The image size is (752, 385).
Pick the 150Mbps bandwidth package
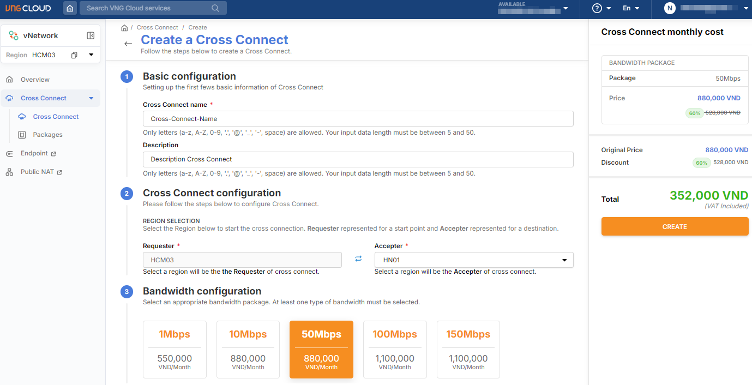tap(468, 349)
